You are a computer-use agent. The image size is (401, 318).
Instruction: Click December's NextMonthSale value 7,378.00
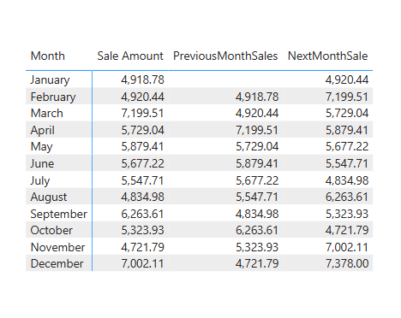pos(347,263)
